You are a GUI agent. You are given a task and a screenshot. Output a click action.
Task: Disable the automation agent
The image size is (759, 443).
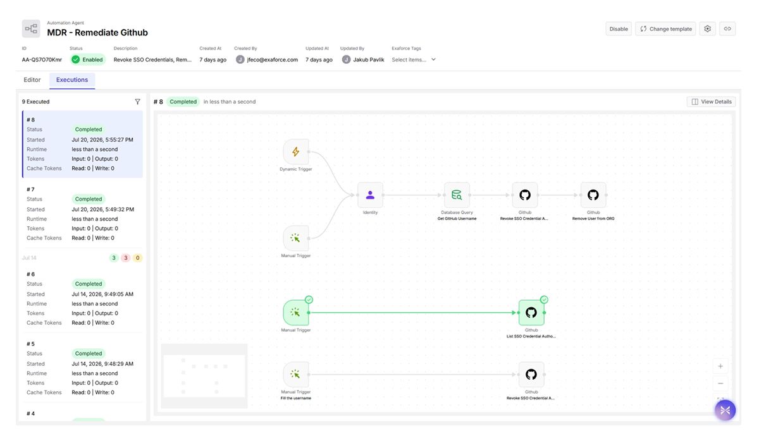coord(619,29)
